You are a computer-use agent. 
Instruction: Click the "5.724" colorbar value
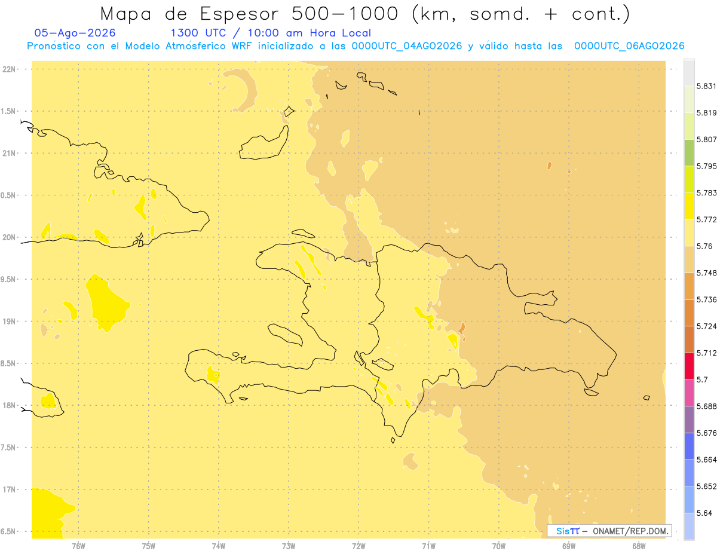point(707,326)
